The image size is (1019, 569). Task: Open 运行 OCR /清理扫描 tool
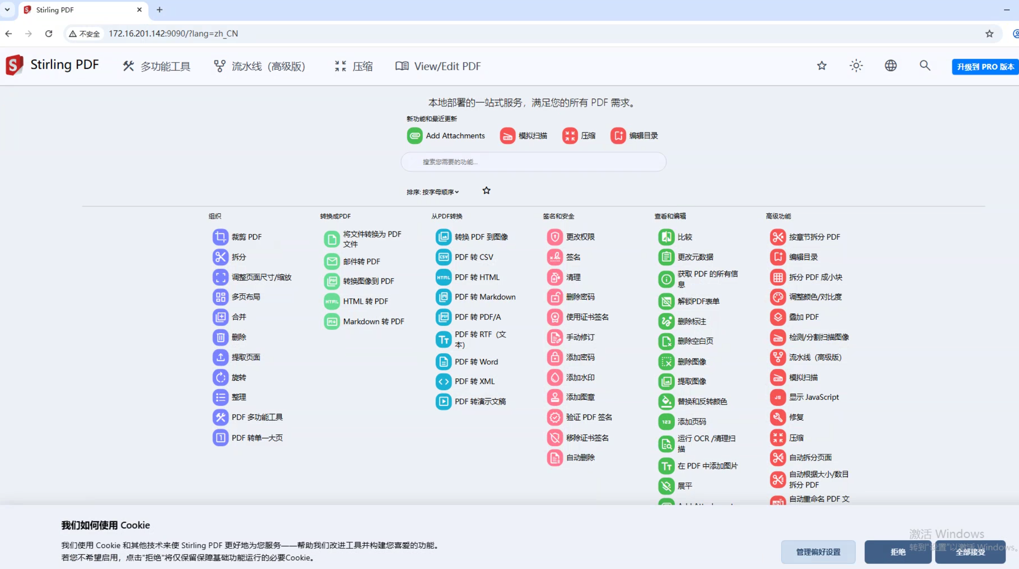click(x=698, y=444)
